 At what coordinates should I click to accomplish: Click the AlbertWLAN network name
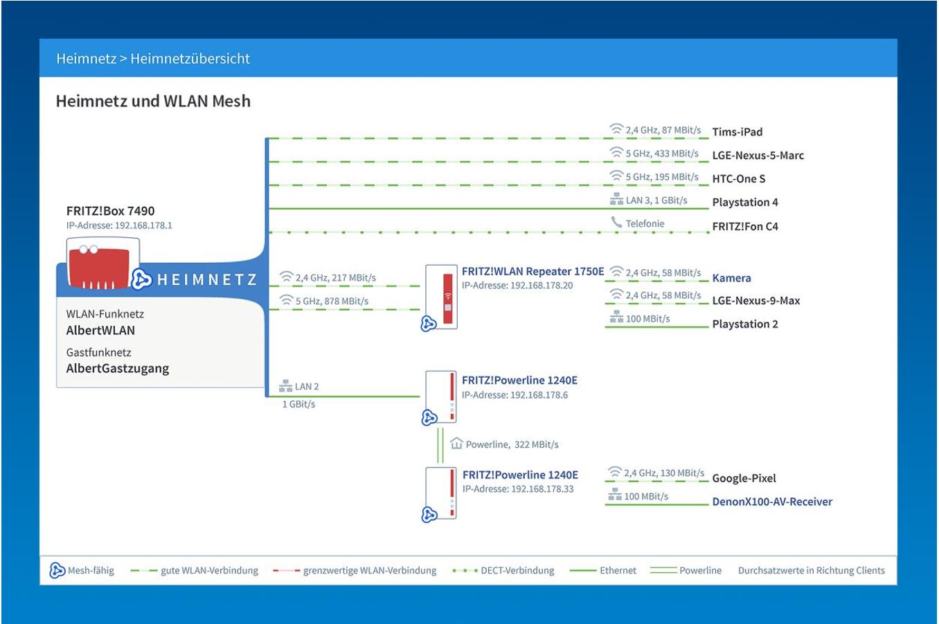click(100, 330)
